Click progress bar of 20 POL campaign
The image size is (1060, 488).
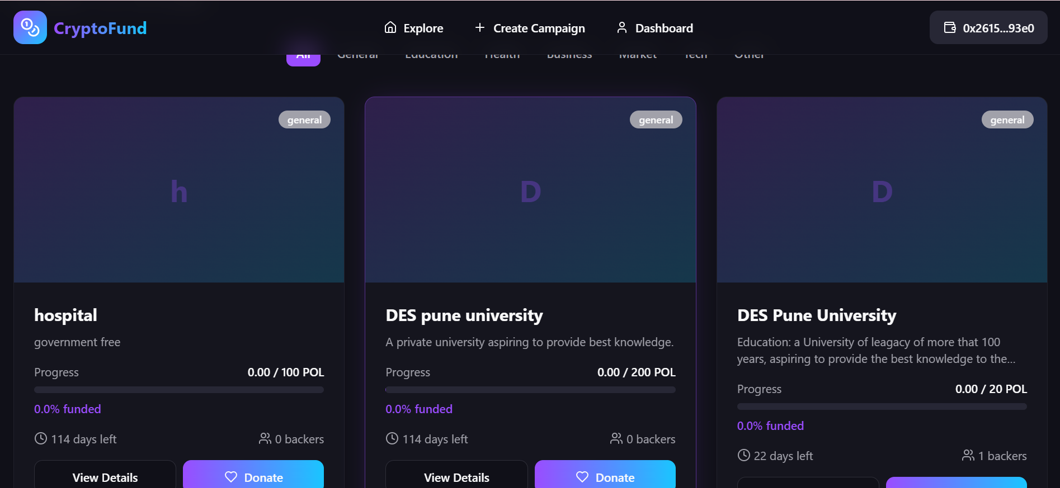tap(882, 406)
